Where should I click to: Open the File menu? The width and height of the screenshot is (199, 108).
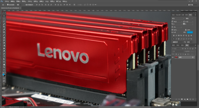[x=7, y=1]
